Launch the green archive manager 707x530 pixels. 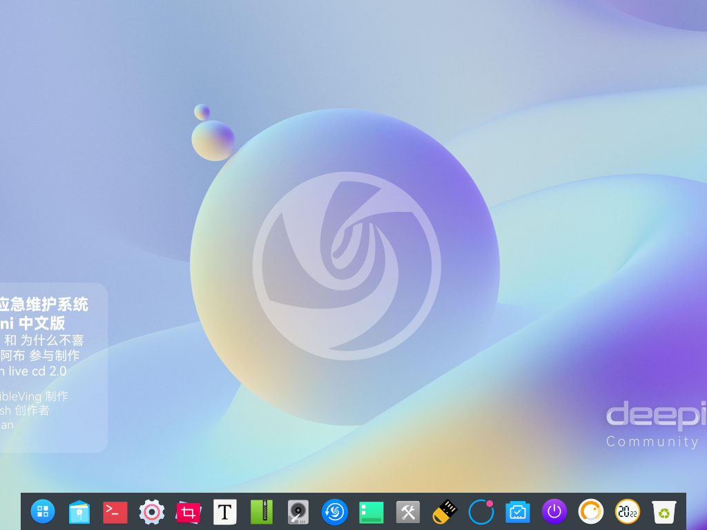pyautogui.click(x=262, y=512)
